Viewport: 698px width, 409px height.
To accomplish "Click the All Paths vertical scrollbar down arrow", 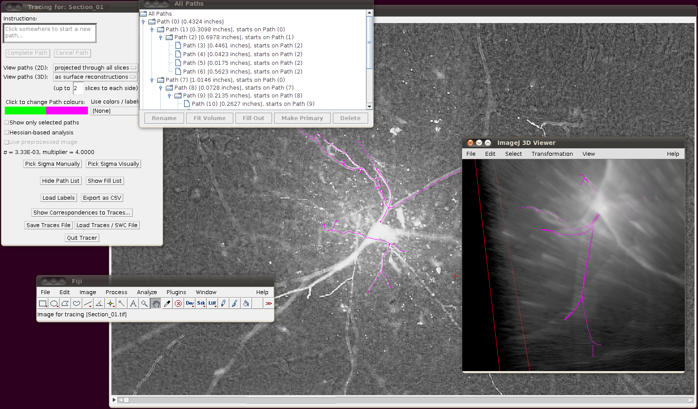I will pyautogui.click(x=369, y=107).
